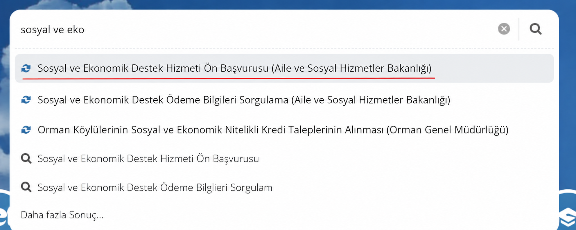Click the service icon beside Ödeme Bilgileri Sorgulama
576x230 pixels.
[26, 100]
